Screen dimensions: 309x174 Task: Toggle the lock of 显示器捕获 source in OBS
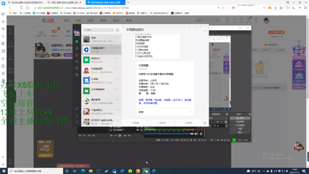coord(141,130)
